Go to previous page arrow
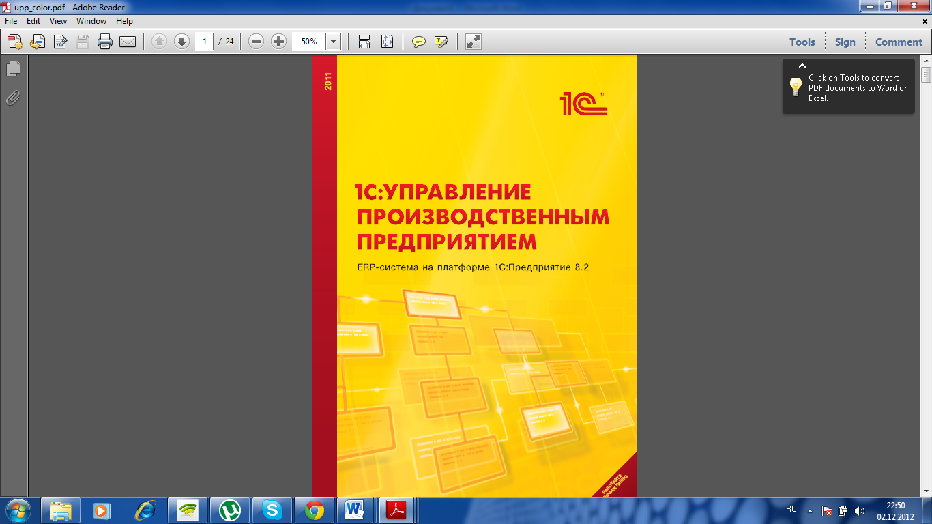The height and width of the screenshot is (524, 932). pyautogui.click(x=159, y=42)
